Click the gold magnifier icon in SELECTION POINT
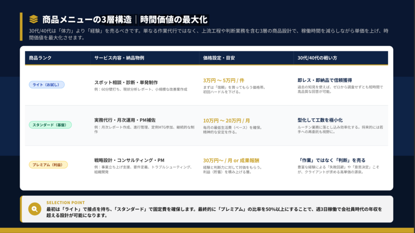 click(x=35, y=209)
